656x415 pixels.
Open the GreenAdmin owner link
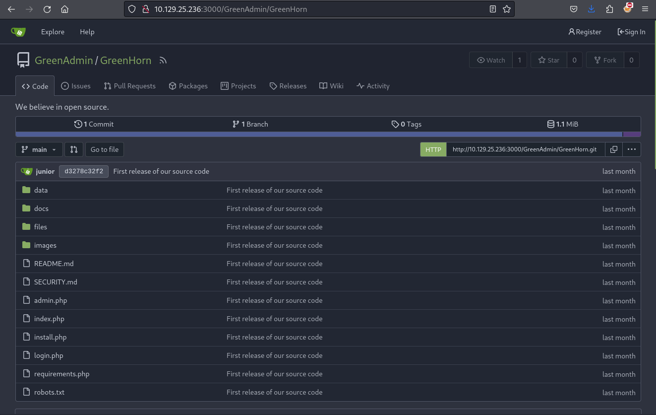coord(64,60)
